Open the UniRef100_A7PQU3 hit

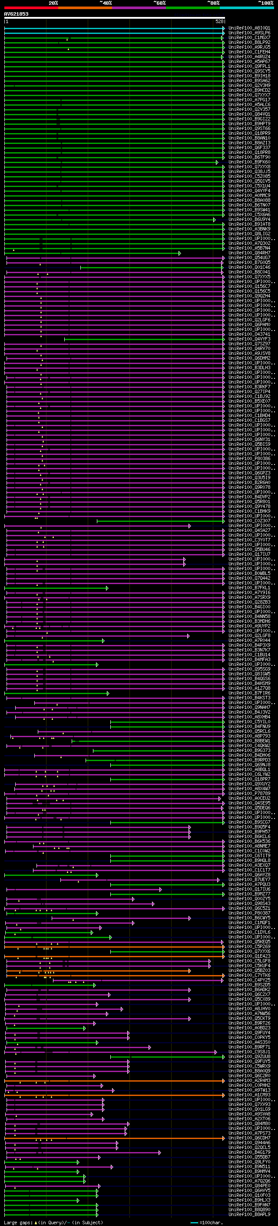(249, 885)
